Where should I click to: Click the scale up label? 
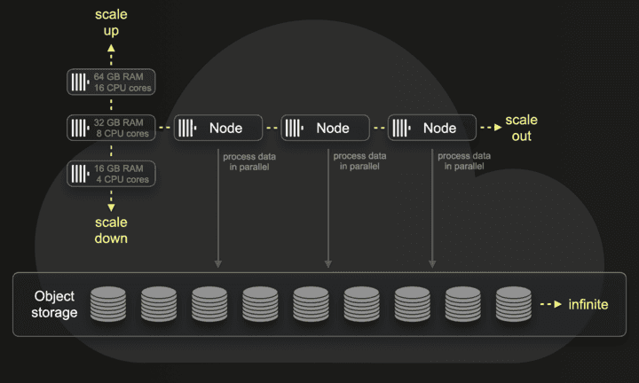point(111,22)
